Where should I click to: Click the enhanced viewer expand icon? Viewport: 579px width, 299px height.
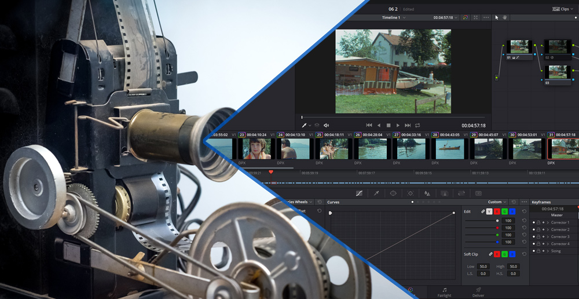click(475, 17)
